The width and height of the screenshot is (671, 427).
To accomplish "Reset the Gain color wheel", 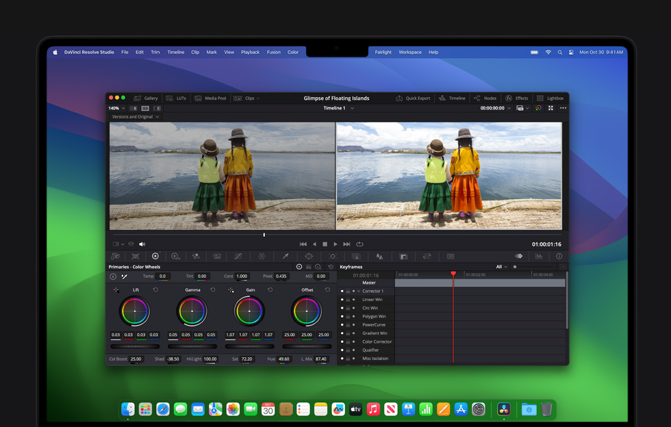I will coord(270,289).
